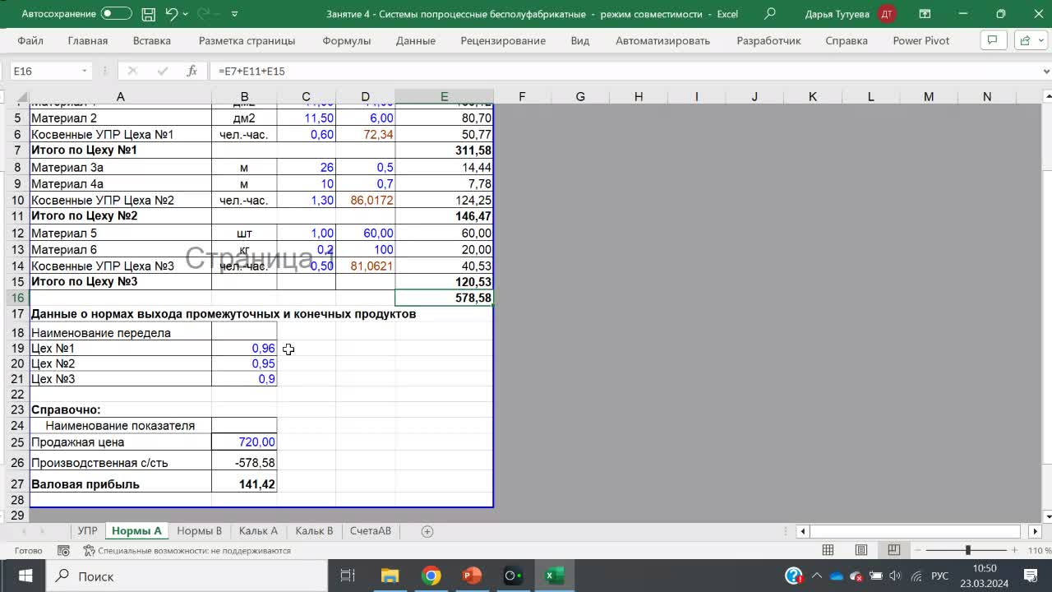
Task: Switch to the Кальк В sheet tab
Action: click(315, 531)
